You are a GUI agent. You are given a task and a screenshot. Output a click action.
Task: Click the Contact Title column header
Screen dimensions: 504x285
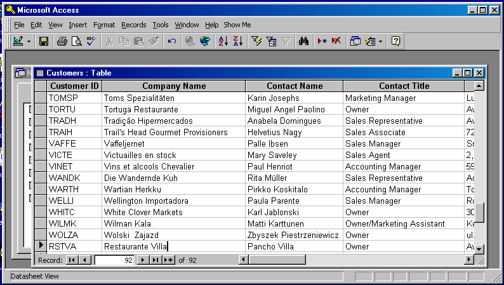tap(404, 86)
